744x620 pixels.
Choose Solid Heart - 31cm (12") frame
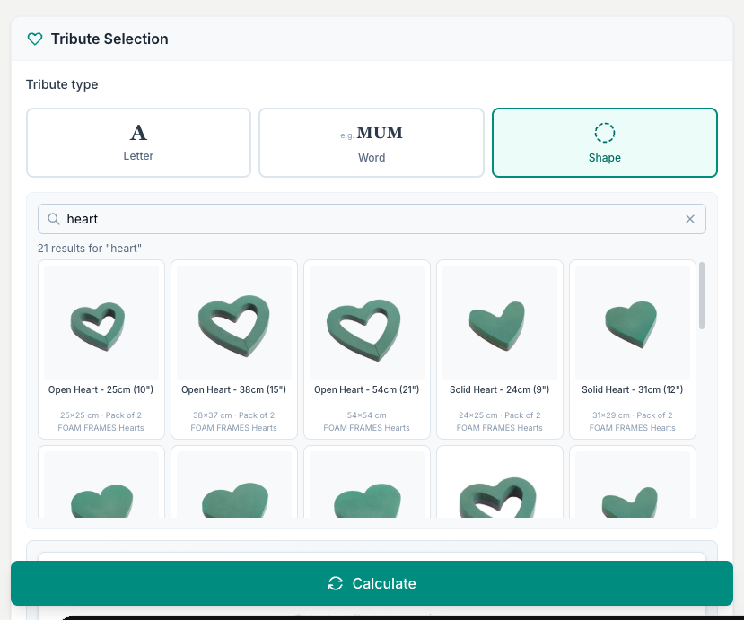tap(633, 349)
